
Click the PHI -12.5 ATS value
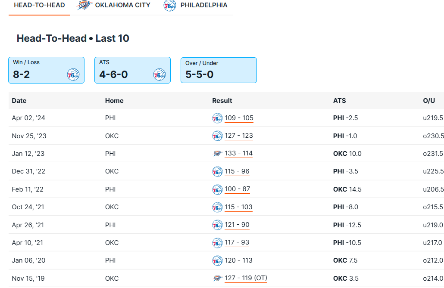pos(347,225)
